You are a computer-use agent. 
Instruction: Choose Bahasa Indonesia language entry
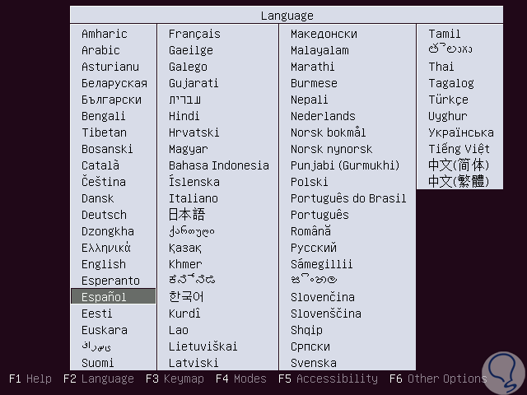click(x=219, y=165)
